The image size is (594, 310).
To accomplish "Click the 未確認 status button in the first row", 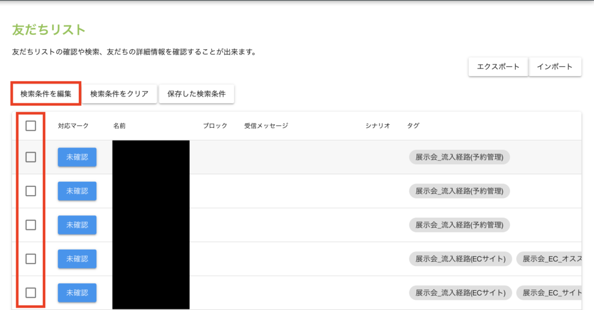I will 77,157.
